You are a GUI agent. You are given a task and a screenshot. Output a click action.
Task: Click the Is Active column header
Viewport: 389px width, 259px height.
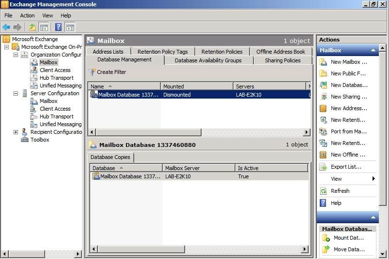(271, 168)
